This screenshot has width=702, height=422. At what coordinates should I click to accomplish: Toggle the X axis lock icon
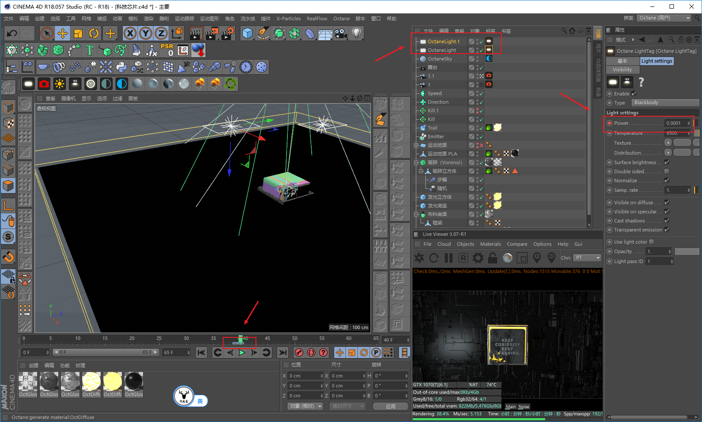(130, 33)
